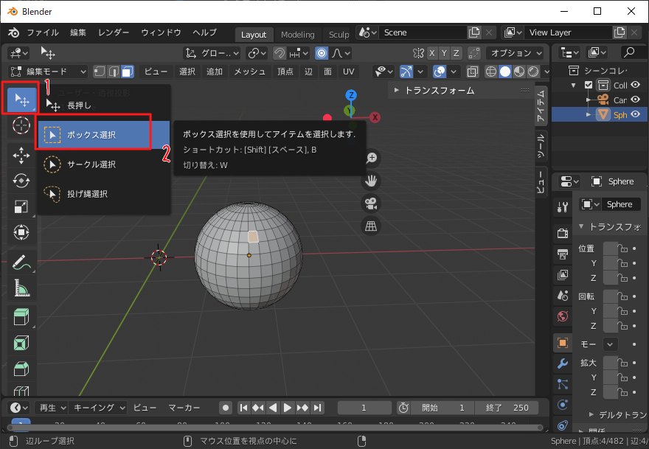Hide the Sphere object with eye icon
Viewport: 649px width, 449px height.
tap(635, 115)
